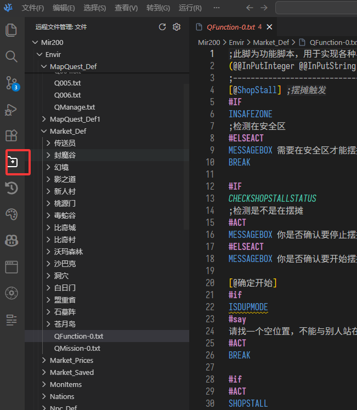Open the Extensions view icon
The image size is (357, 410).
12,136
